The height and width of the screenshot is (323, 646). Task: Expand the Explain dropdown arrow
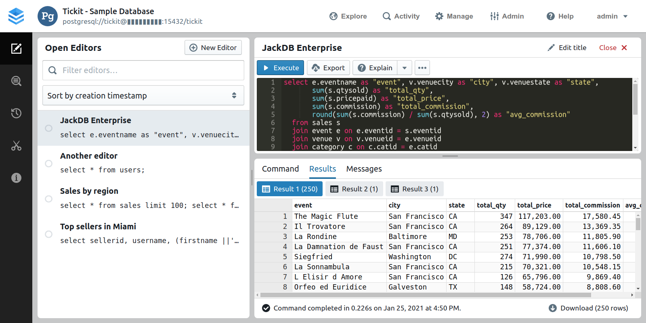coord(404,68)
